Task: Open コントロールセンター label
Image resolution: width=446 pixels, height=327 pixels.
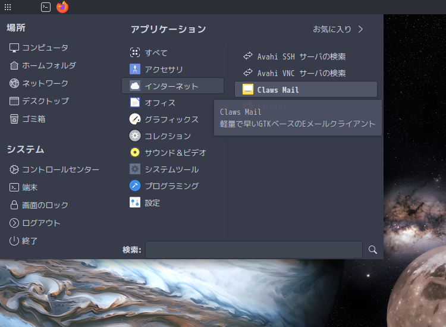Action: pyautogui.click(x=61, y=169)
